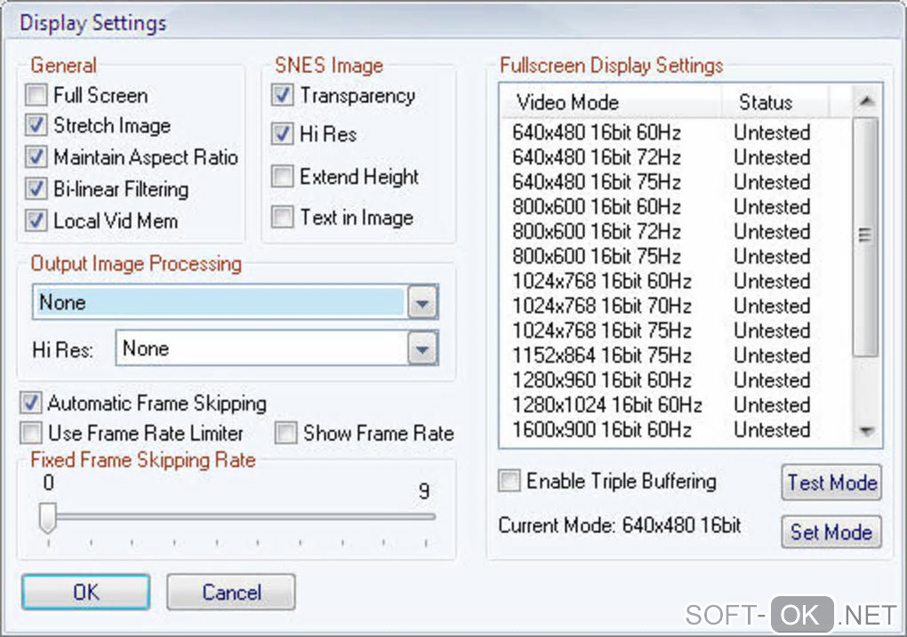Open Output Image Processing dropdown
This screenshot has width=907, height=637.
423,304
